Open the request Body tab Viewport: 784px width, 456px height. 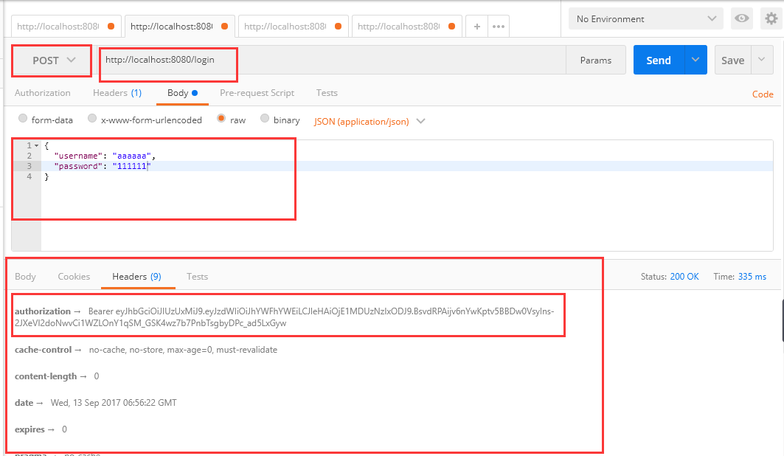coord(182,93)
